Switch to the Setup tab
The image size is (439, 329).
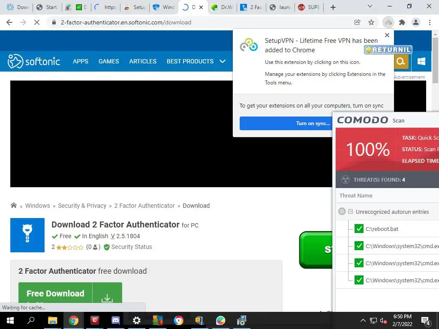click(135, 7)
